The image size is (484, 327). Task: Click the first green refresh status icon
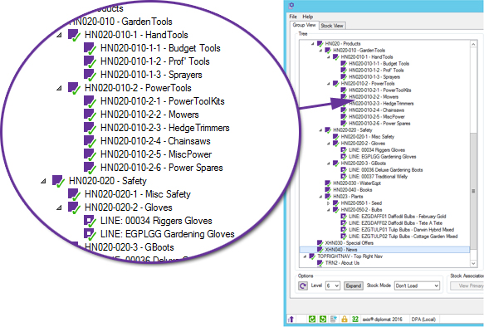click(x=312, y=320)
